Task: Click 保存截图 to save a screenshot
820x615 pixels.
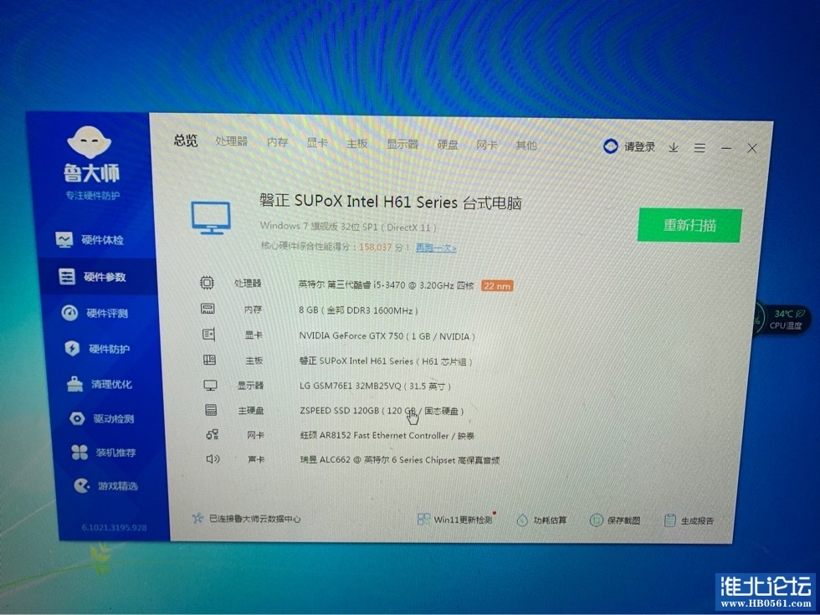Action: point(615,520)
